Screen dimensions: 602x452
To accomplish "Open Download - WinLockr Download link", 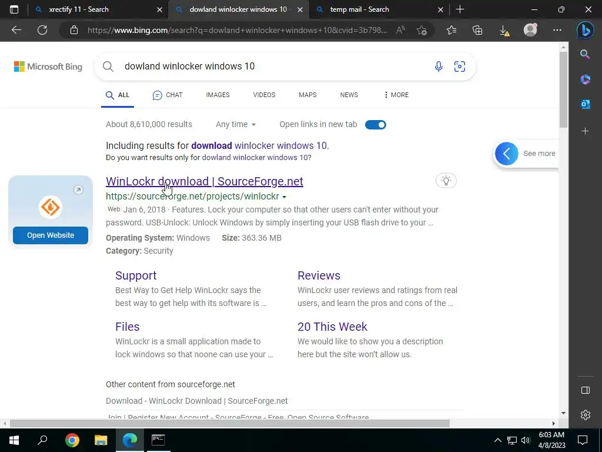I will 197,400.
